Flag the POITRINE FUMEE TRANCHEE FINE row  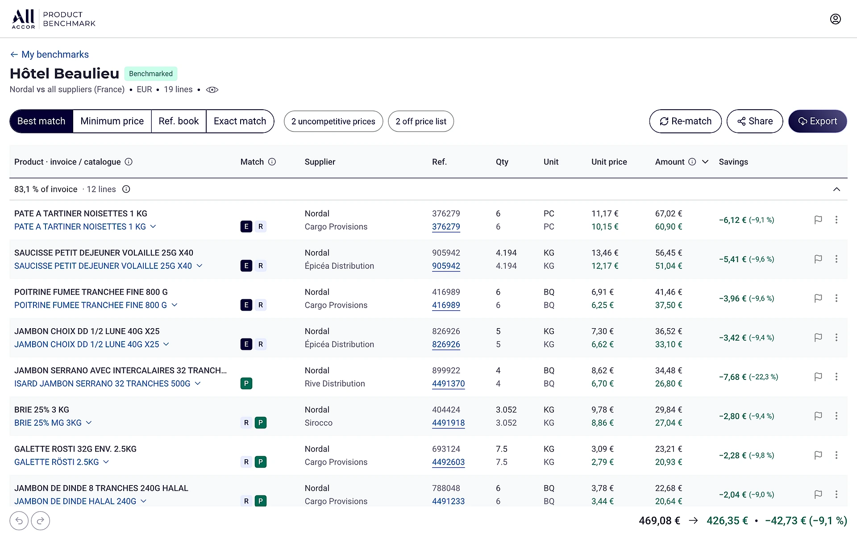(818, 298)
